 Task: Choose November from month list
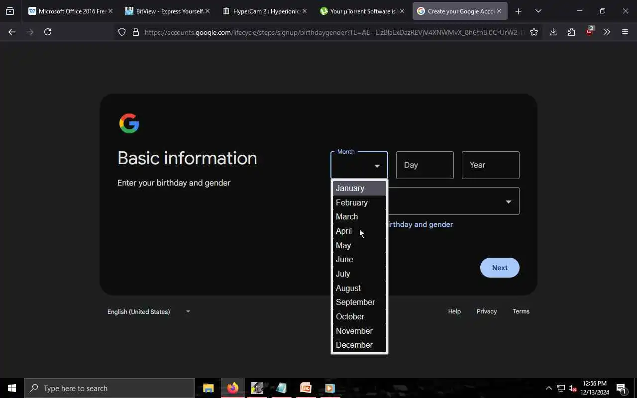pos(359,331)
